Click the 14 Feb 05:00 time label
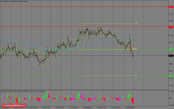This screenshot has width=174, height=109. tap(129, 107)
